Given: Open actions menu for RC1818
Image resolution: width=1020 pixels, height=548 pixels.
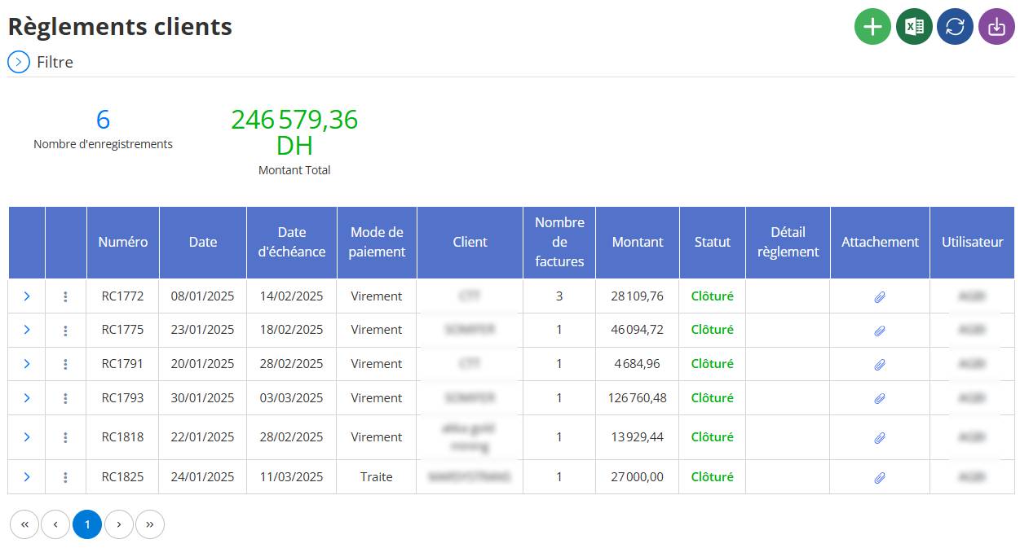Looking at the screenshot, I should (x=65, y=437).
